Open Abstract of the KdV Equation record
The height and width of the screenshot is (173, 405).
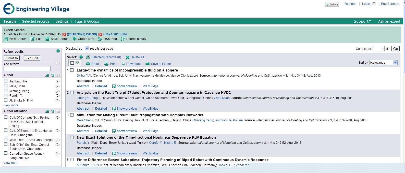tap(83, 153)
